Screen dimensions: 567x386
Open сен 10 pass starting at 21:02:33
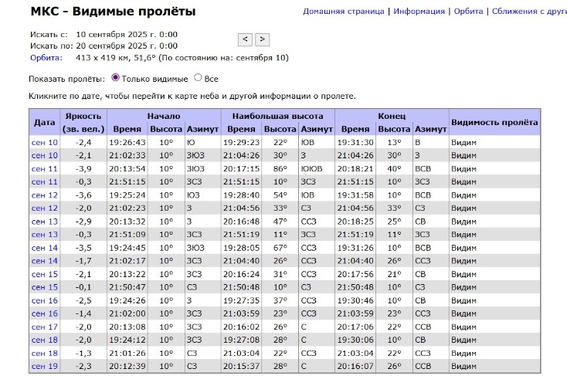(45, 155)
